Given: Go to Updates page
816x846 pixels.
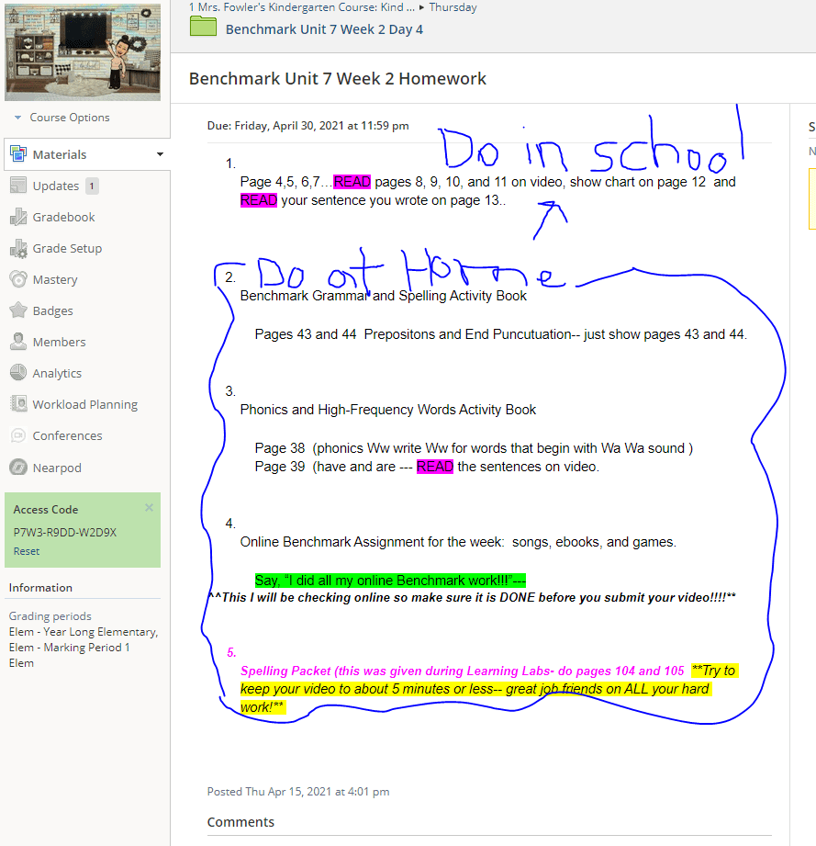Looking at the screenshot, I should [x=55, y=186].
